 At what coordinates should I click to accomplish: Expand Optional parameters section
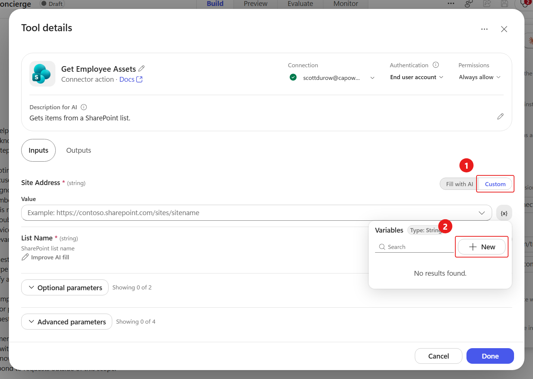pyautogui.click(x=65, y=288)
